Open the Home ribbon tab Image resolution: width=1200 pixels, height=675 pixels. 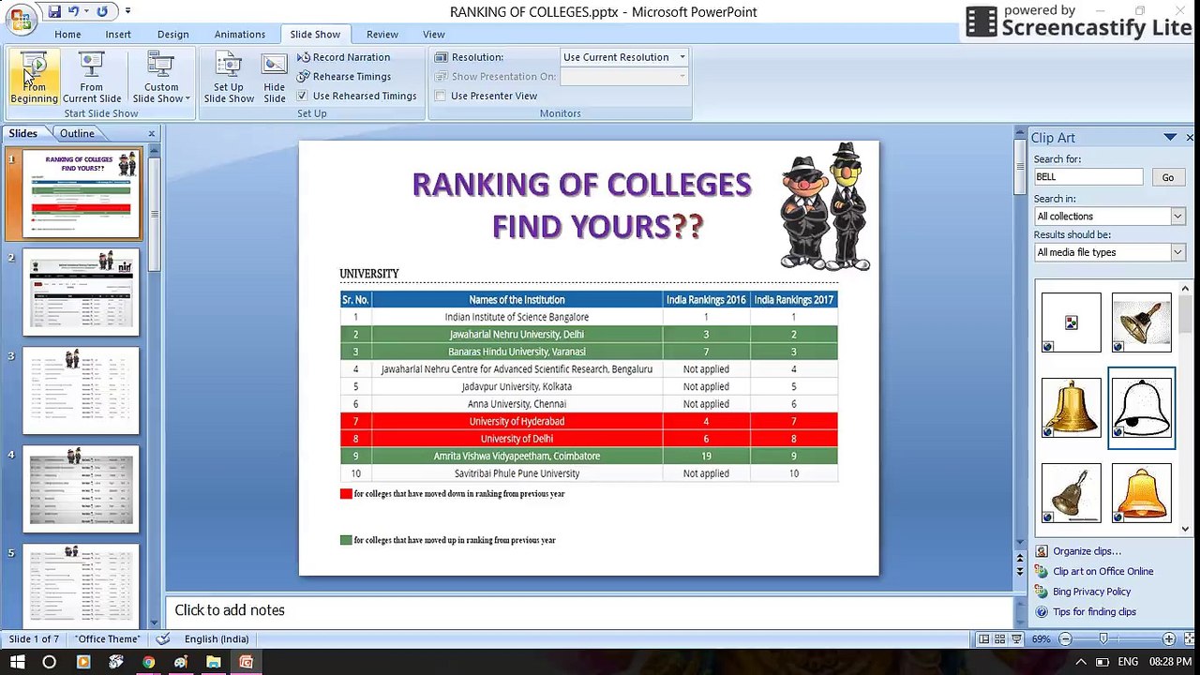click(x=67, y=34)
